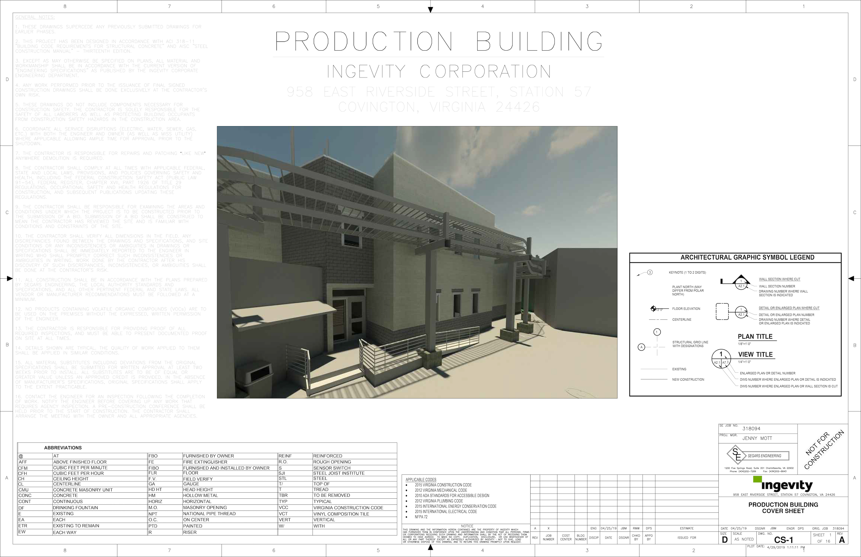This screenshot has height=557, width=861.
Task: Click the structural grid bubble labeled 1
Action: tap(657, 332)
